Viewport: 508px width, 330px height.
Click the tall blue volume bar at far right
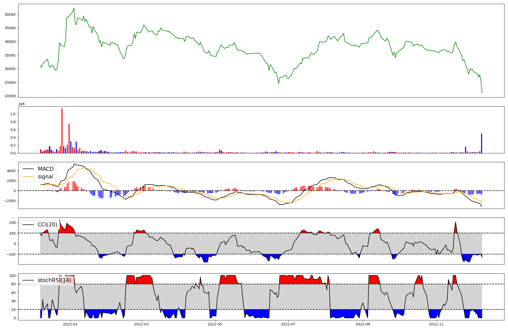coord(481,143)
